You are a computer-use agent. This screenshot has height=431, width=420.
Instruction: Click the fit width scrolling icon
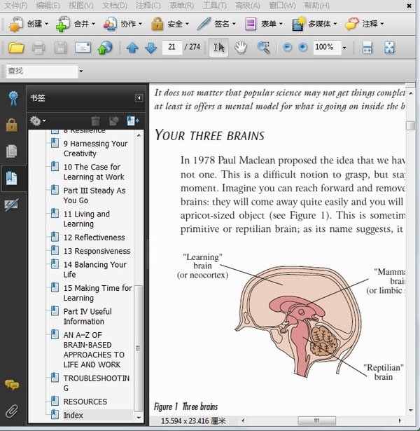367,48
